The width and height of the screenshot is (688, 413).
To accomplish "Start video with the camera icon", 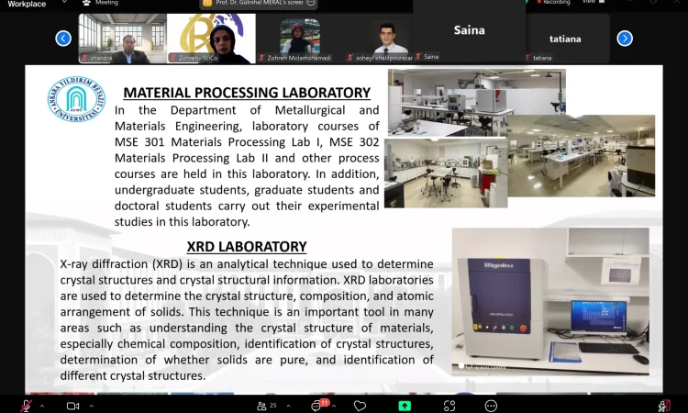I will (72, 406).
